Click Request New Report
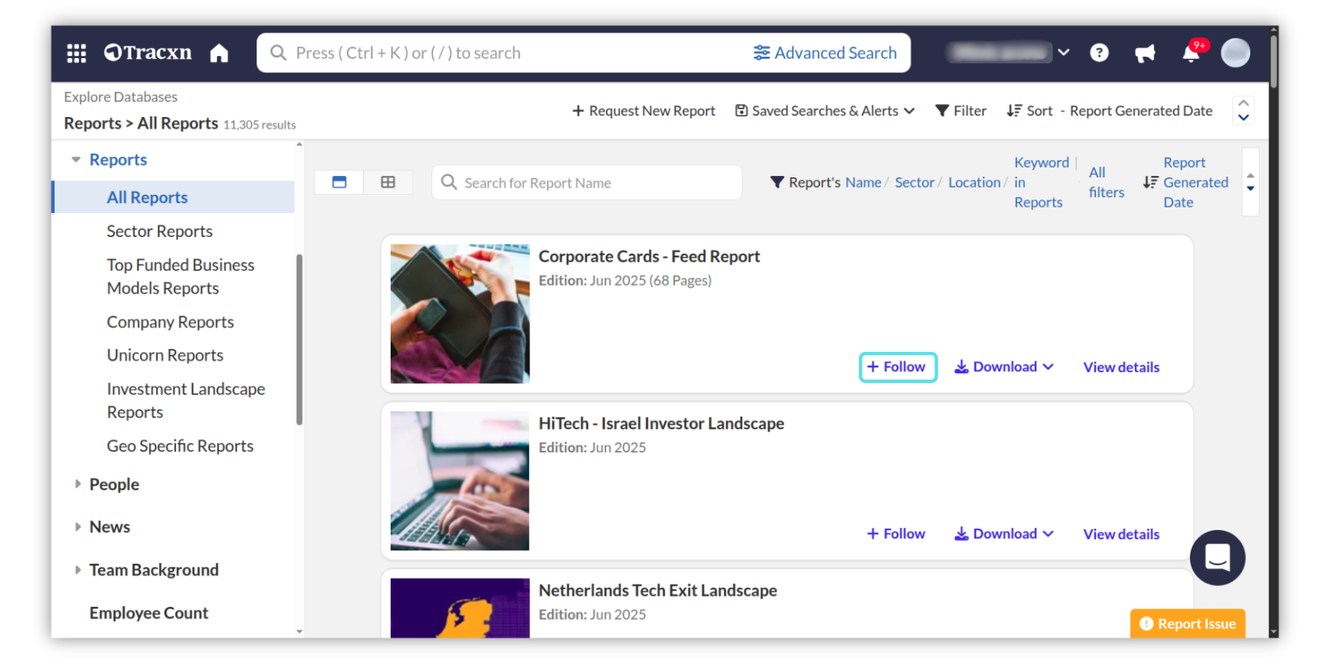The width and height of the screenshot is (1330, 665). coord(644,111)
